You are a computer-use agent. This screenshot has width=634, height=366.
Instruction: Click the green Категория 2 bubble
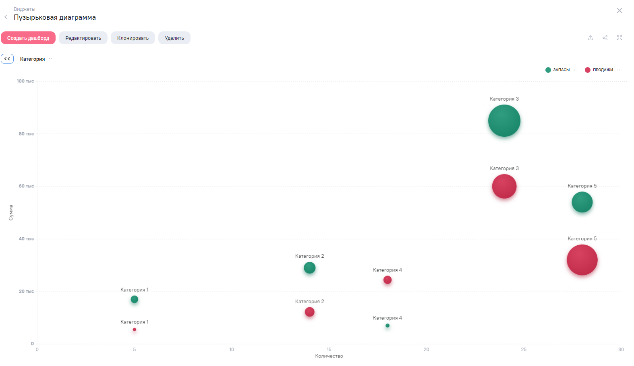pos(309,268)
